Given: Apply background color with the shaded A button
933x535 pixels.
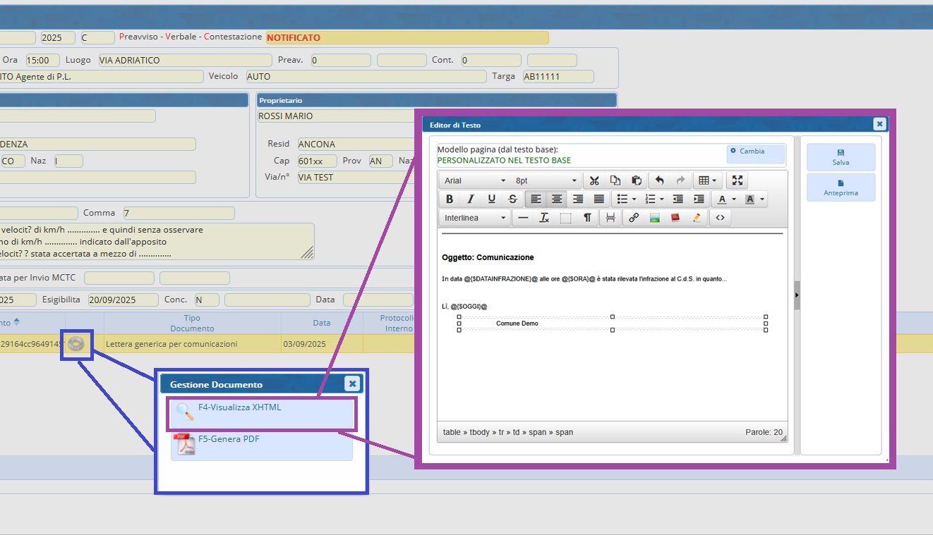Looking at the screenshot, I should click(750, 199).
